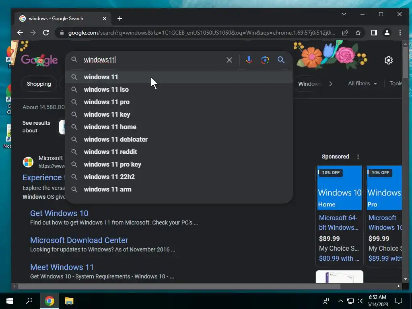
Task: Reload the Google search page
Action: (46, 33)
